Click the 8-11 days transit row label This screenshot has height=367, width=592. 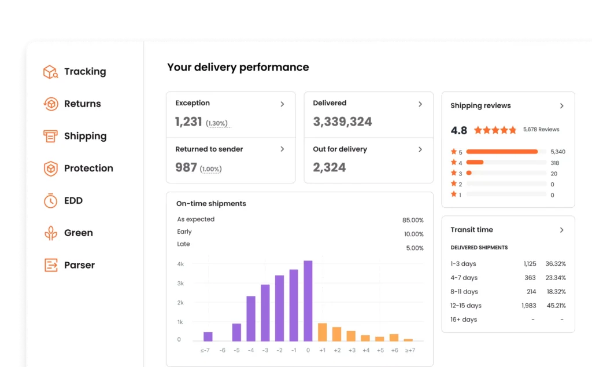click(464, 292)
